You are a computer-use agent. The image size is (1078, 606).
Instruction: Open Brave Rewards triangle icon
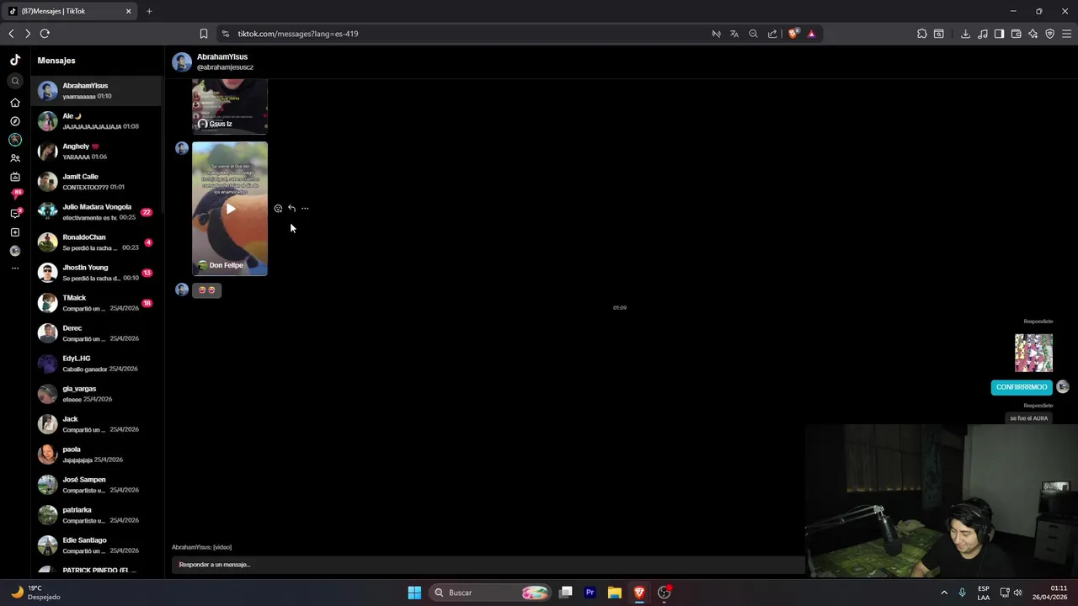[x=811, y=34]
